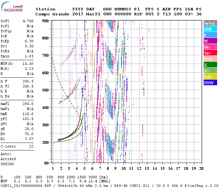Click the Campo Grande station name
The image size is (219, 188).
[52, 14]
